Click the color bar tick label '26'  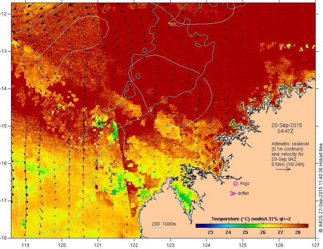pos(263,233)
